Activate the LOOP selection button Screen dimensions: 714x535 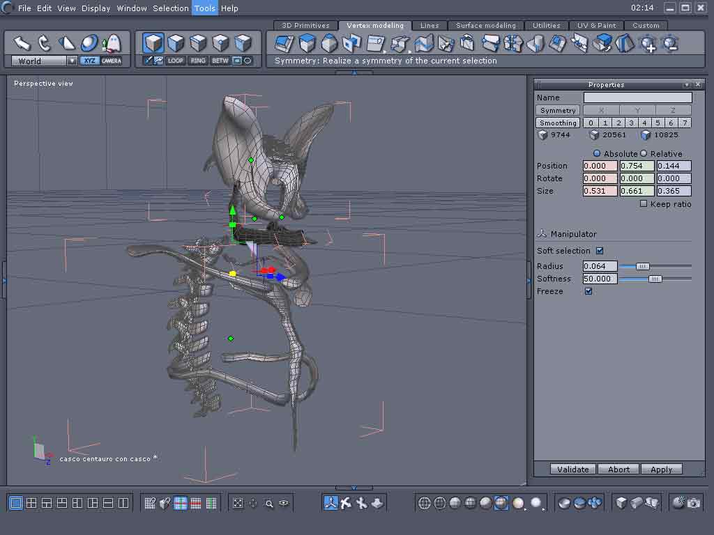coord(175,61)
